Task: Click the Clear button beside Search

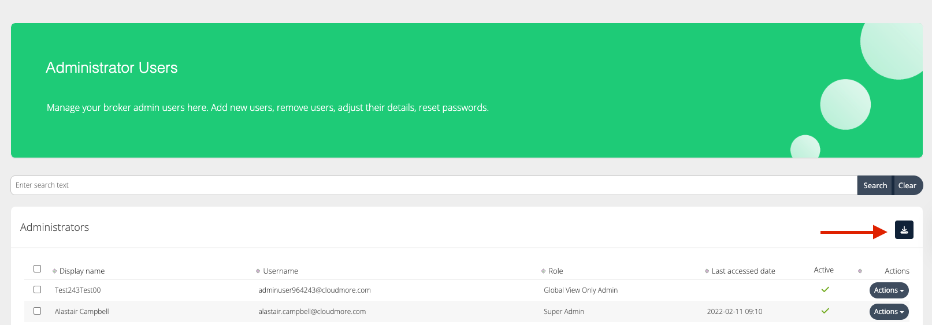Action: coord(907,185)
